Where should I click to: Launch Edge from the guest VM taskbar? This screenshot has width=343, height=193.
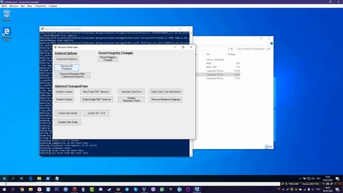click(31, 179)
